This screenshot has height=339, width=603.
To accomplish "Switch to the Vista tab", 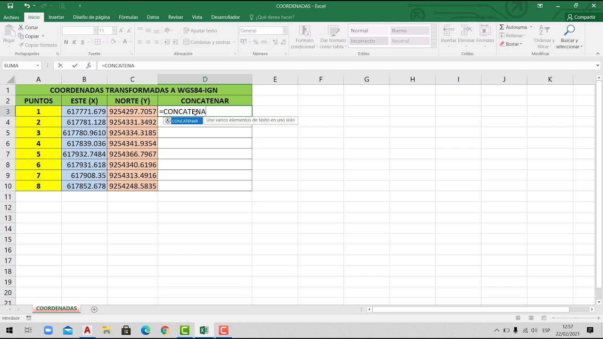I will coord(197,17).
